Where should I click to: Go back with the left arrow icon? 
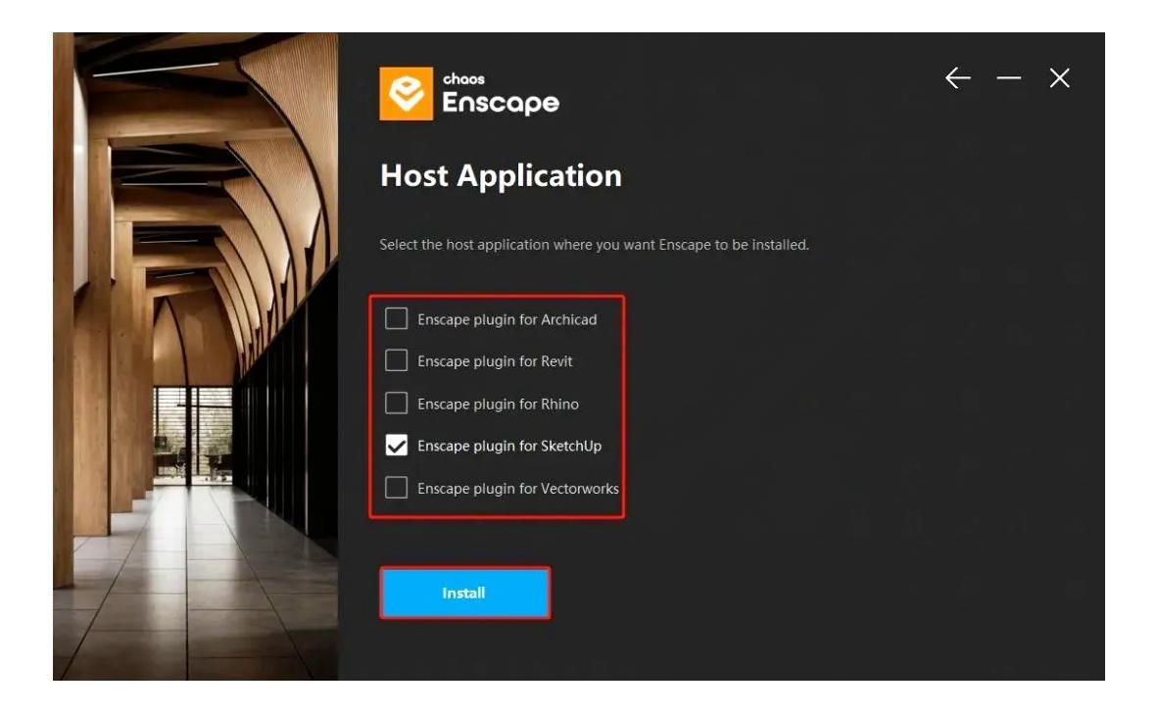tap(958, 77)
